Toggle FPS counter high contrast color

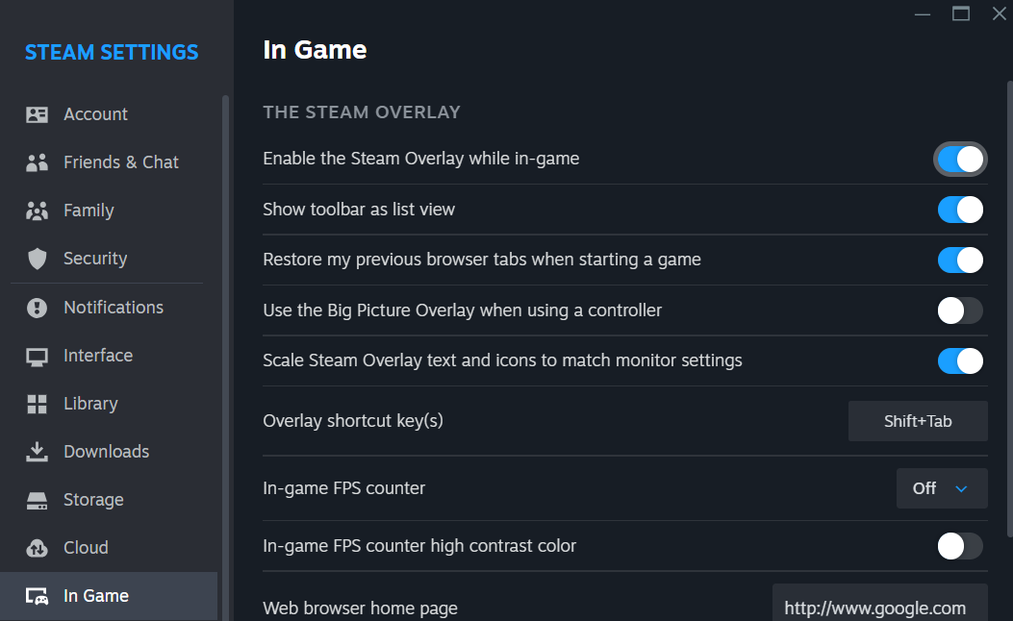960,546
